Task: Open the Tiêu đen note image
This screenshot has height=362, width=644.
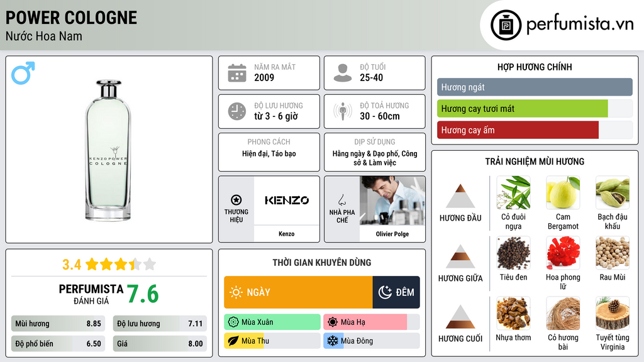Action: click(513, 253)
